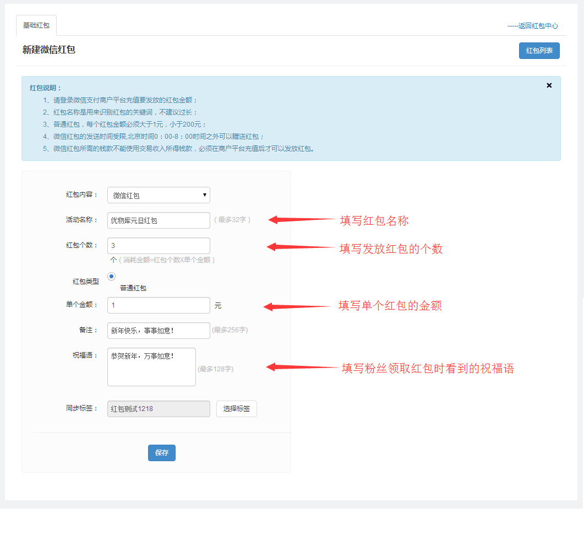584x551 pixels.
Task: Focus the 单个金额 amount field
Action: coord(159,305)
